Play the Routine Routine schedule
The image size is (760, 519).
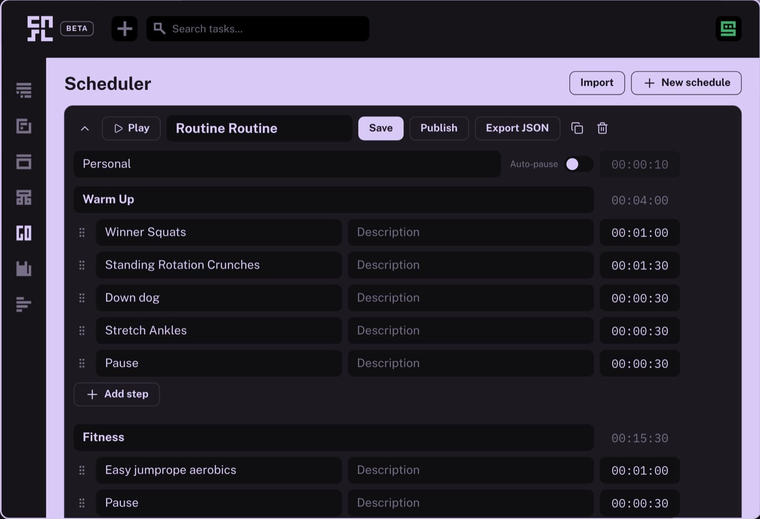131,128
